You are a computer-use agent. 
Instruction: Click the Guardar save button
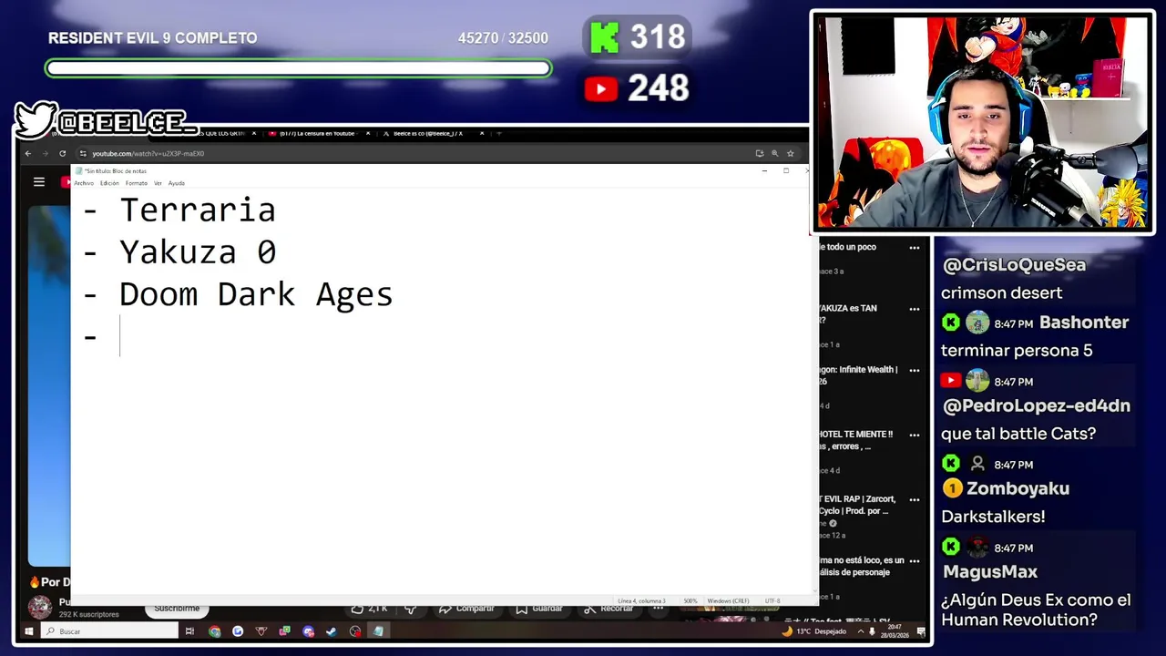pos(540,609)
